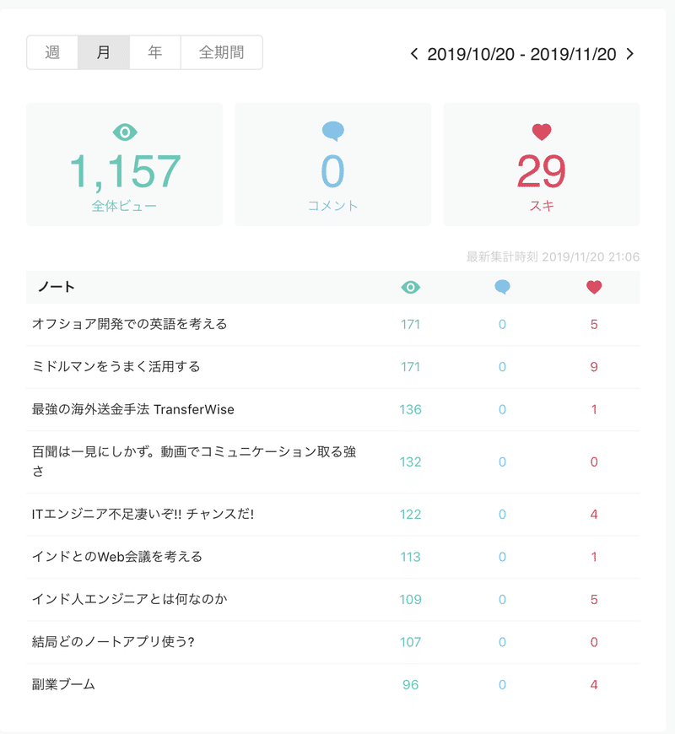Click the eye icon in the table header row
The image size is (675, 734).
[410, 287]
